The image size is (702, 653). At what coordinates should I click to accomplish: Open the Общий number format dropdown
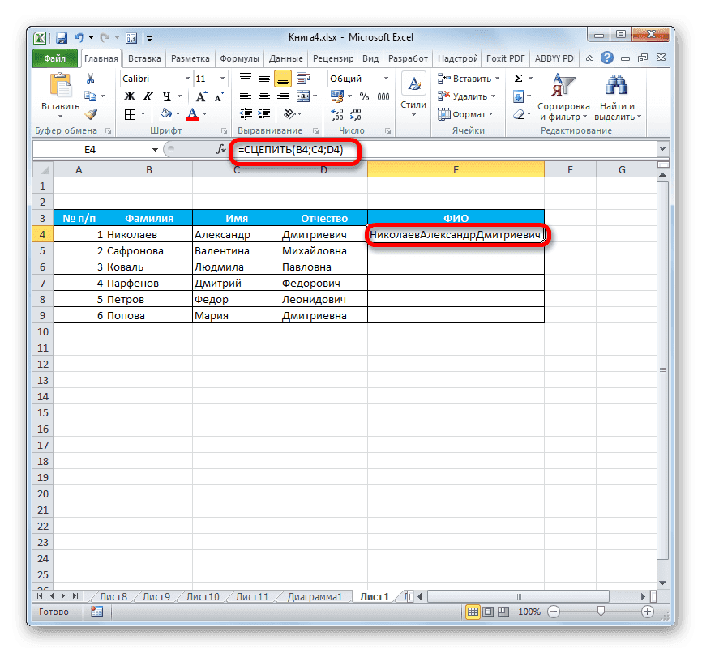(359, 78)
